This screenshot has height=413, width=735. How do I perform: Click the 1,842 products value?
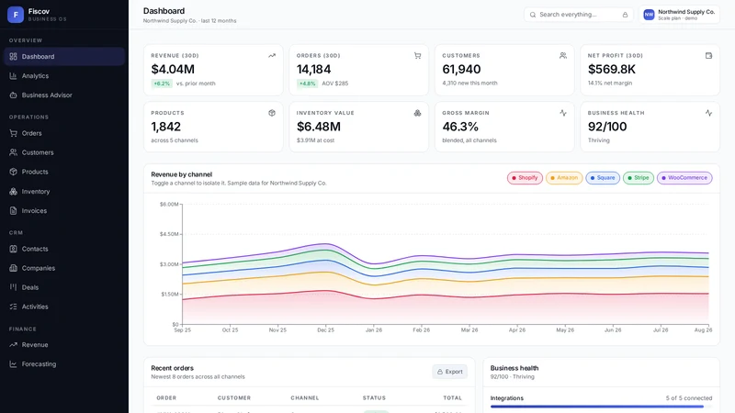point(166,127)
